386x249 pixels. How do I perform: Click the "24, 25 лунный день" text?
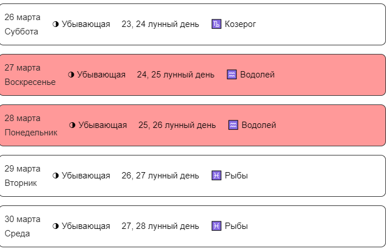[176, 75]
